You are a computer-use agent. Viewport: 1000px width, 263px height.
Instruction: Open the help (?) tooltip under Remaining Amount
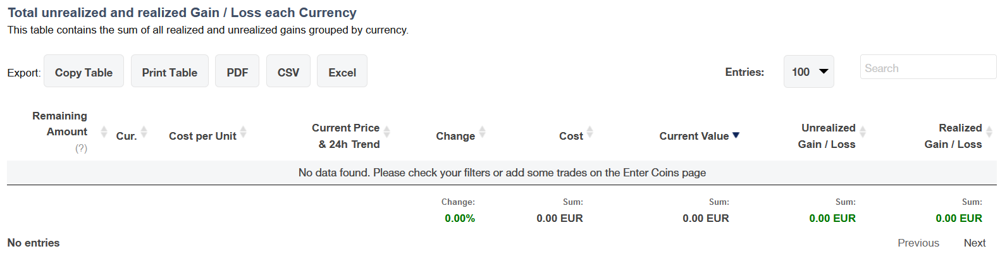81,149
